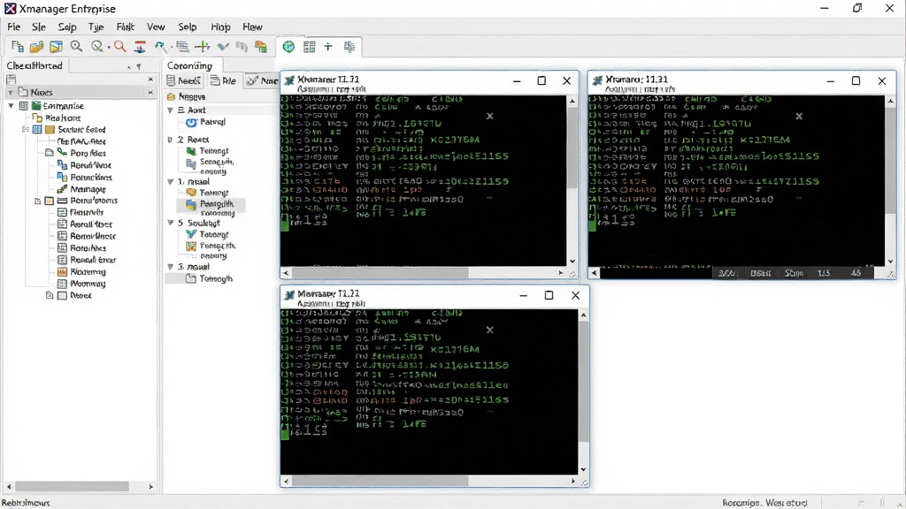Collapse the Aont group in middle panel

[171, 110]
